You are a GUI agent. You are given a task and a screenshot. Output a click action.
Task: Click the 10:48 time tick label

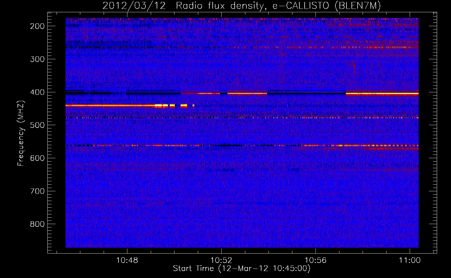pyautogui.click(x=127, y=260)
